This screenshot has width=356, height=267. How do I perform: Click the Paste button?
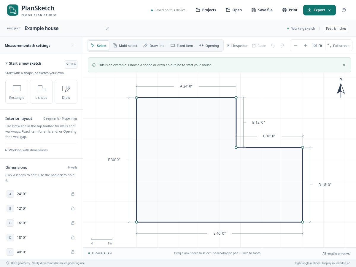(x=259, y=45)
